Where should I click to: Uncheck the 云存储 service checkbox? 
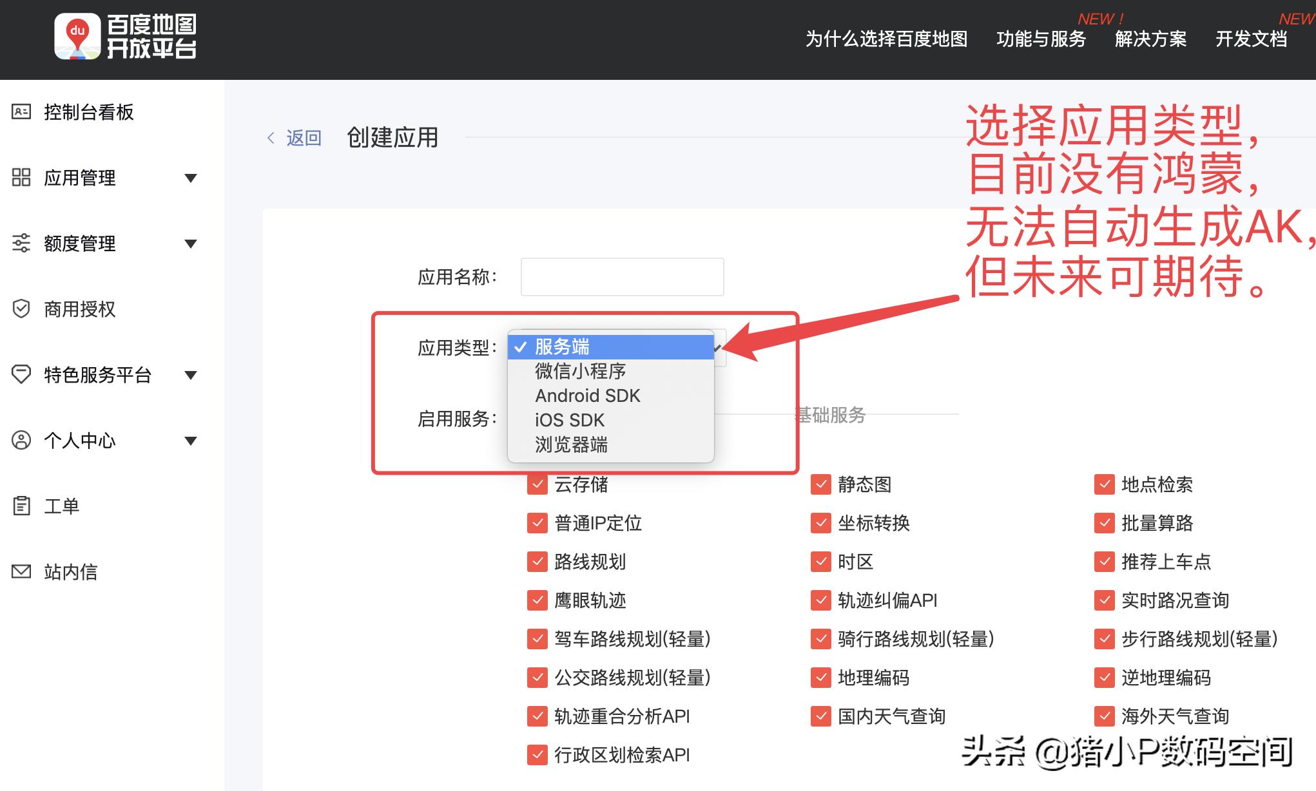(x=537, y=484)
